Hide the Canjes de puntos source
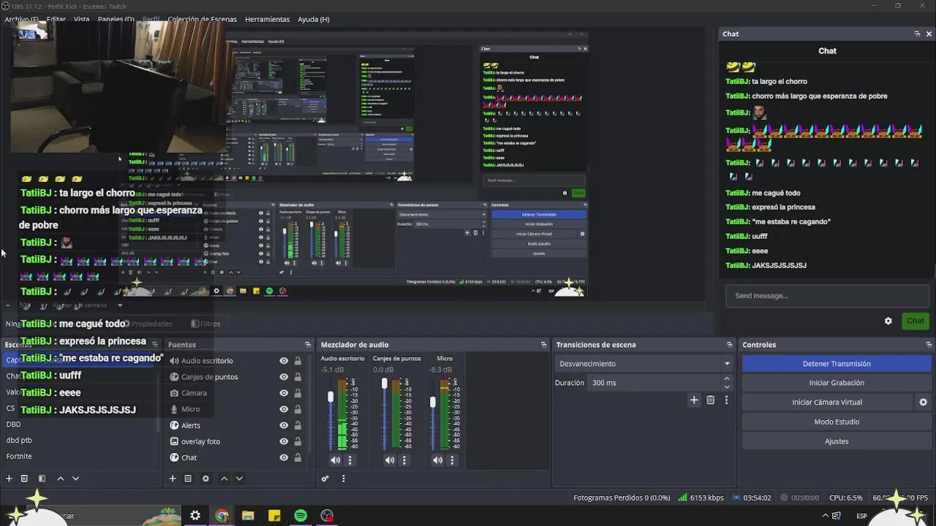The image size is (936, 526). pyautogui.click(x=284, y=377)
